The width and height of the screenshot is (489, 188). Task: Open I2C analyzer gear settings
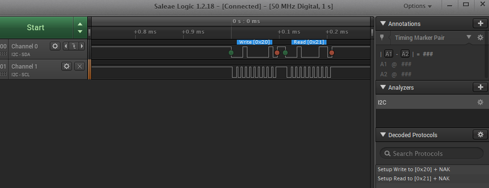point(480,102)
